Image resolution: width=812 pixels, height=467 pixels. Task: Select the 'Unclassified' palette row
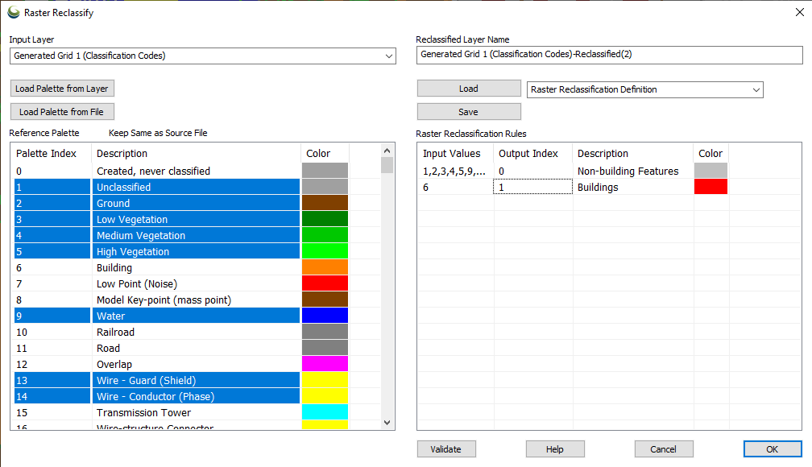[x=181, y=187]
